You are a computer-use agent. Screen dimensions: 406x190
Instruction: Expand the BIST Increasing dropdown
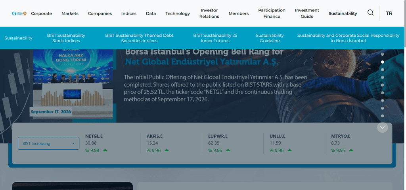point(48,143)
